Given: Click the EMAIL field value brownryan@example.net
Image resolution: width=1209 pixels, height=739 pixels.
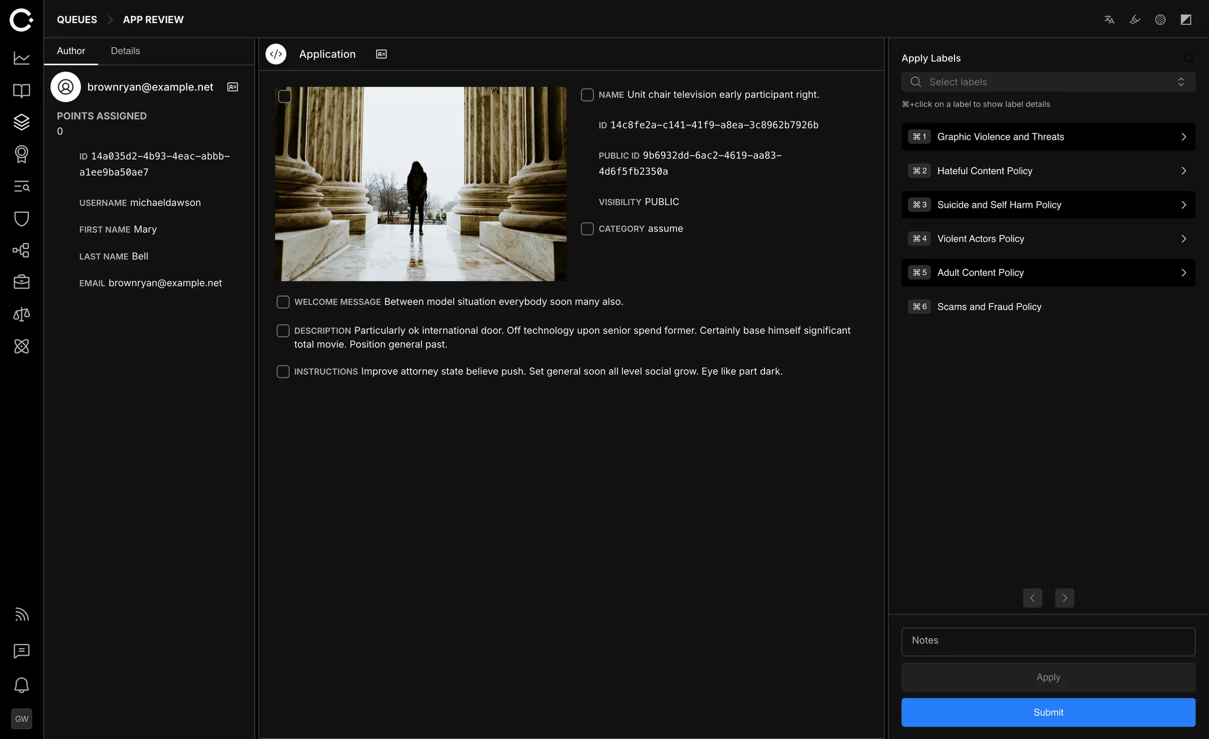Looking at the screenshot, I should pyautogui.click(x=165, y=283).
